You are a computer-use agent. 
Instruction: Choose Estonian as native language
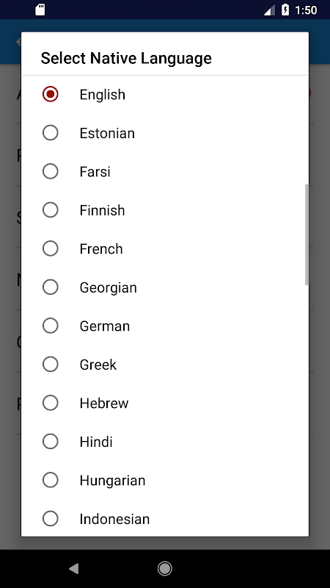click(164, 133)
